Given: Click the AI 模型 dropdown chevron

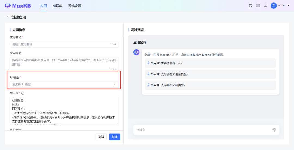Looking at the screenshot, I should (x=115, y=84).
